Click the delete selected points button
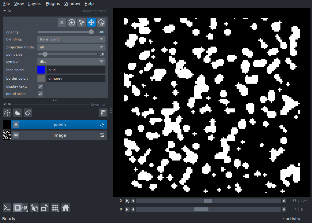Viewport: 312px width, 223px height. tap(62, 22)
